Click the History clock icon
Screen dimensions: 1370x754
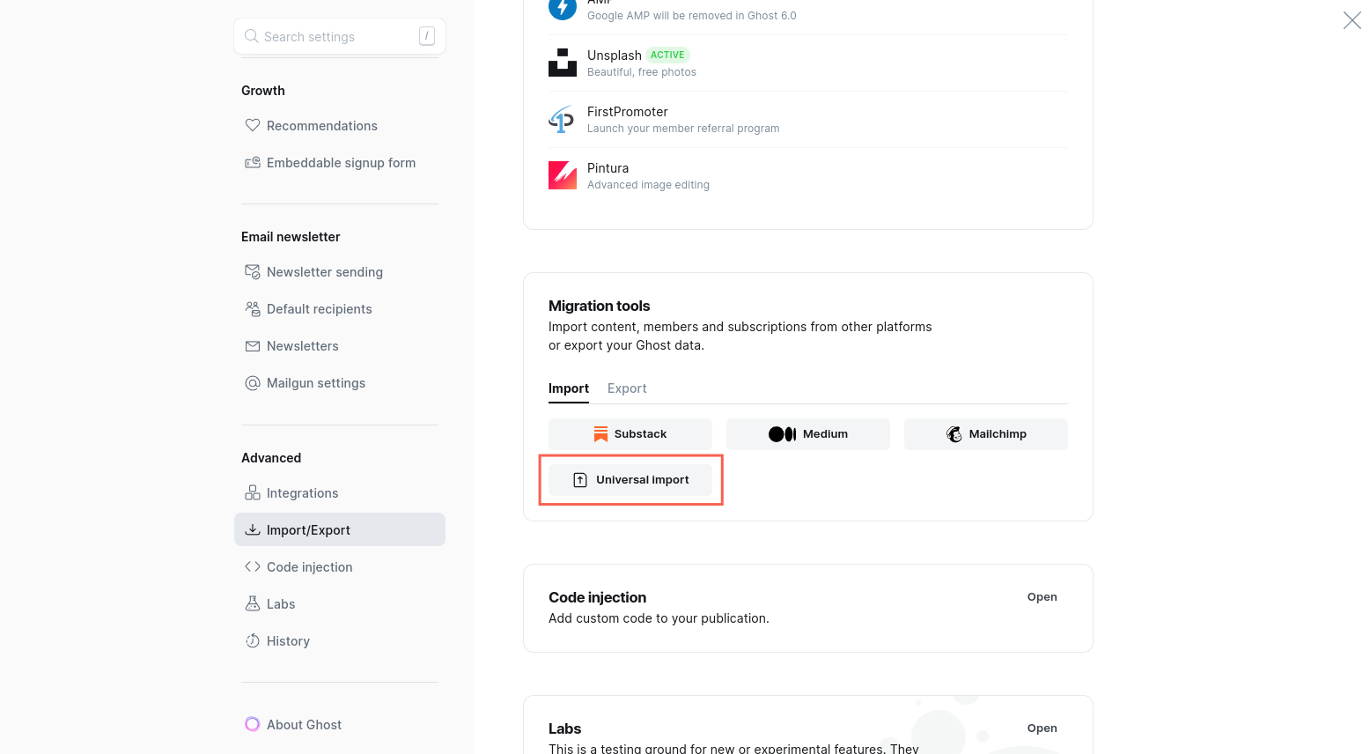pyautogui.click(x=253, y=641)
